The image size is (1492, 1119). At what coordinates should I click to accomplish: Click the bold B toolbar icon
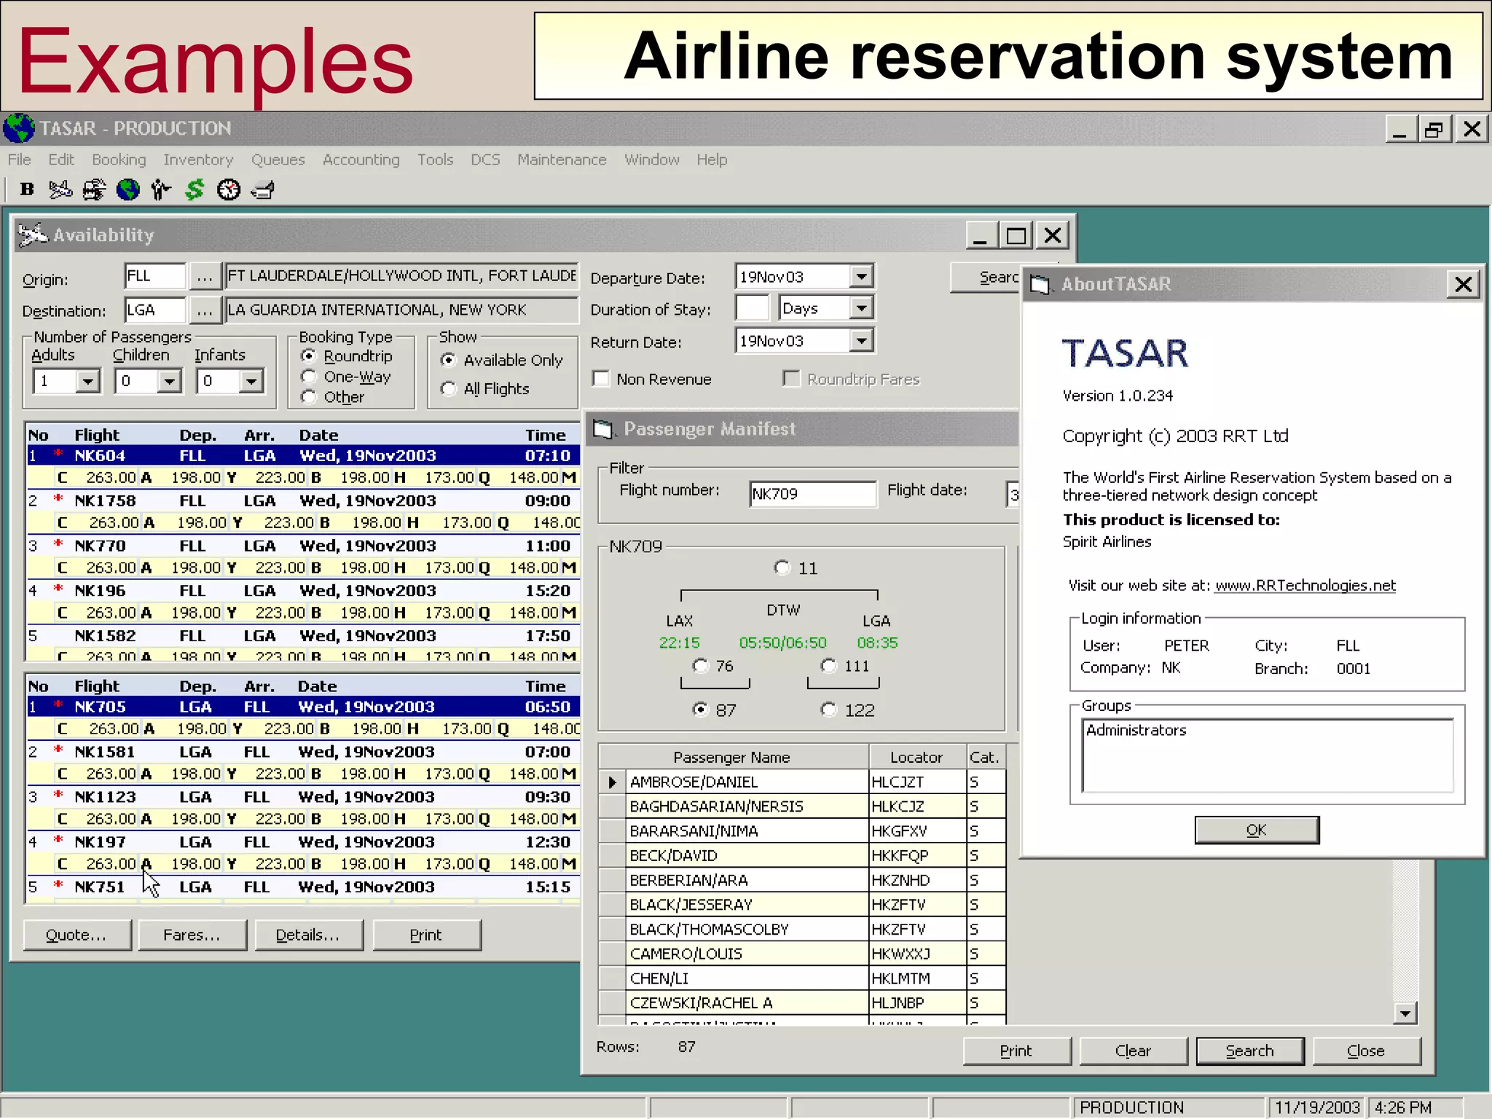[x=27, y=189]
